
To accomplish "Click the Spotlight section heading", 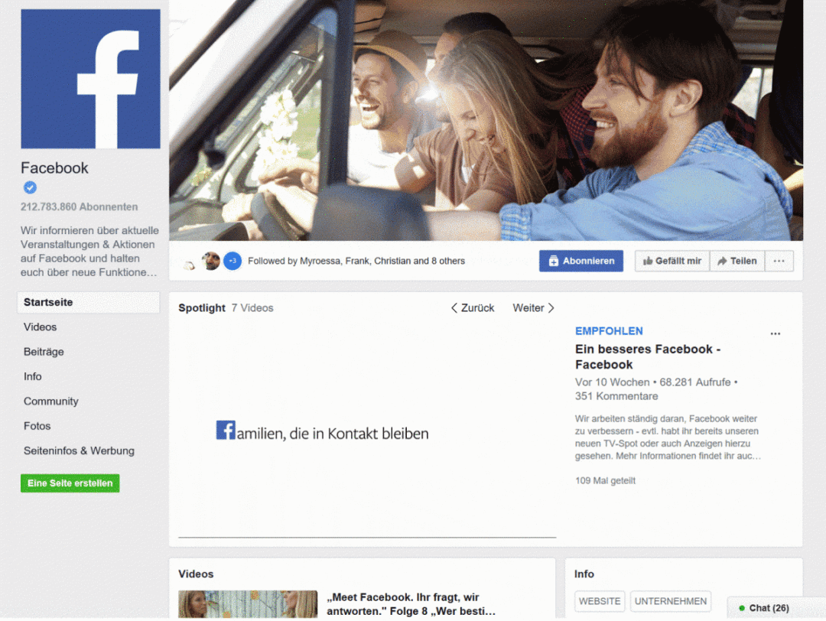I will pos(202,308).
